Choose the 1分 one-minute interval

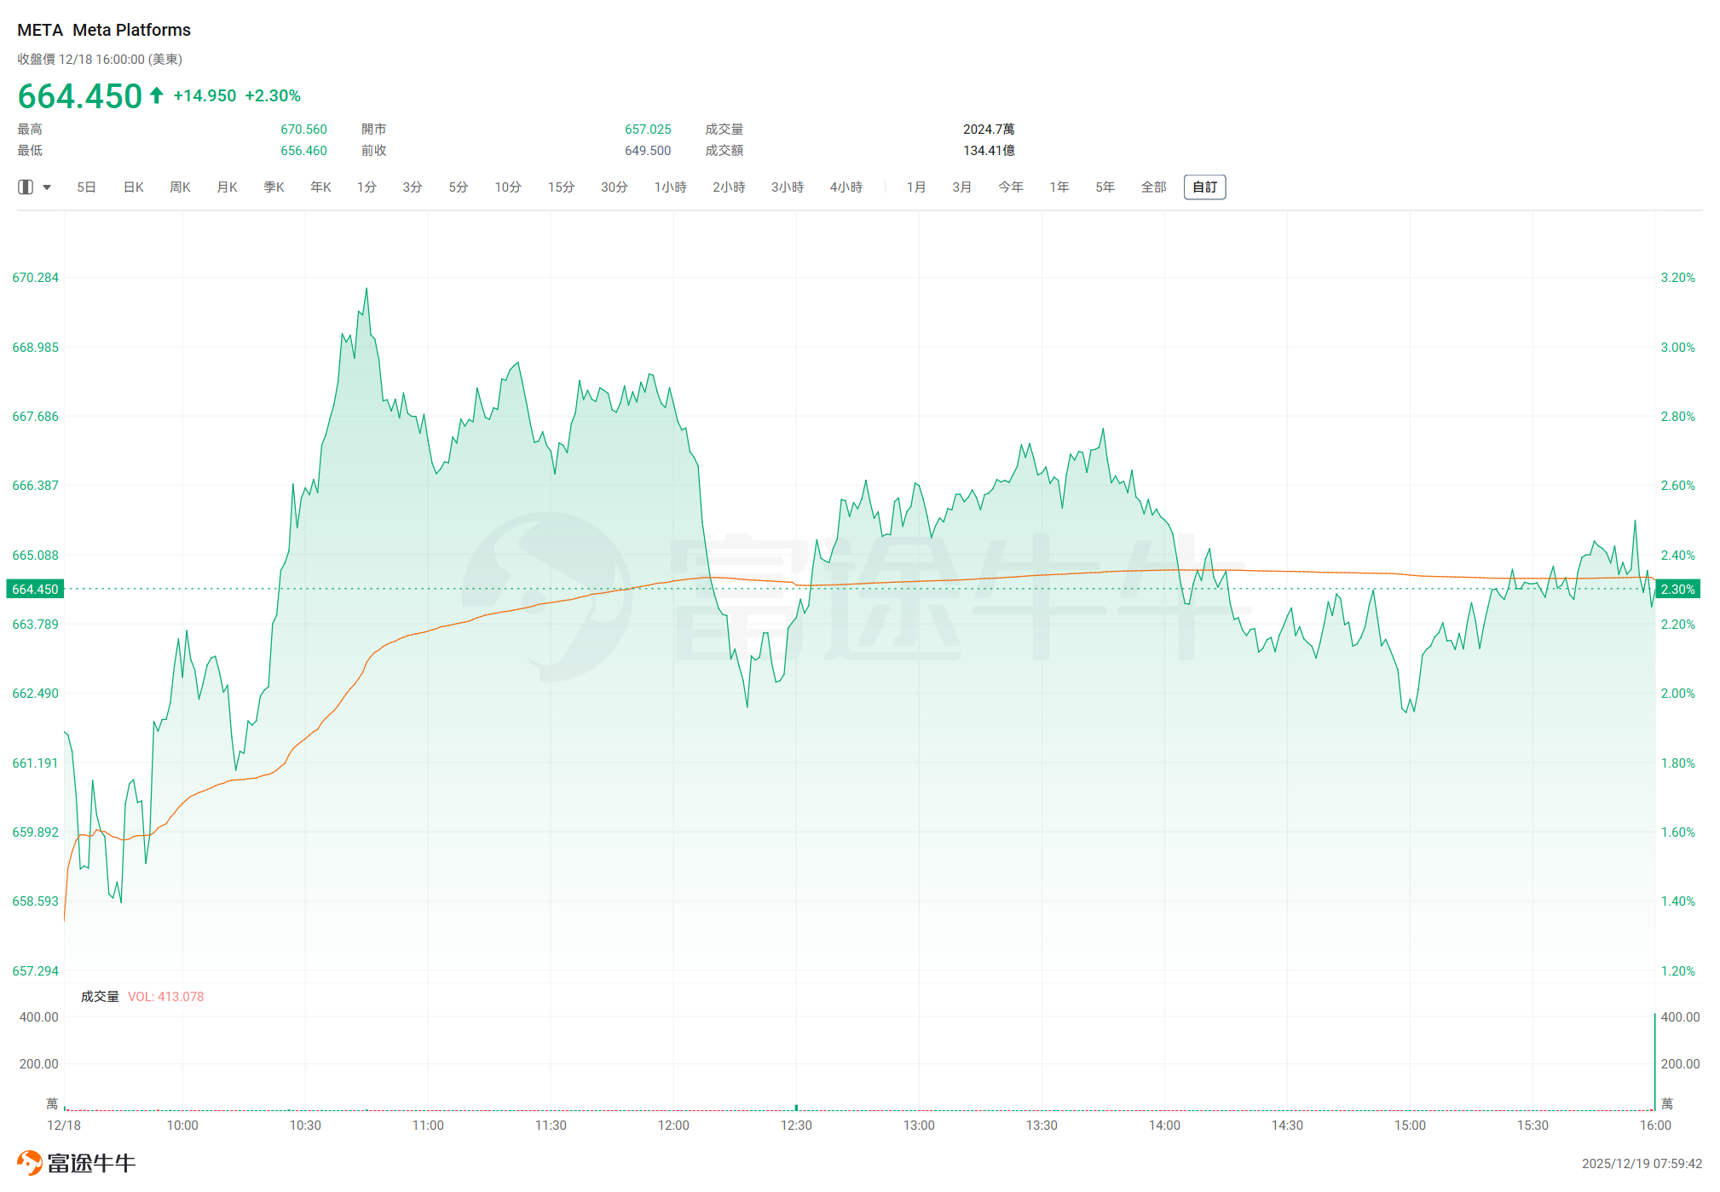pos(367,187)
